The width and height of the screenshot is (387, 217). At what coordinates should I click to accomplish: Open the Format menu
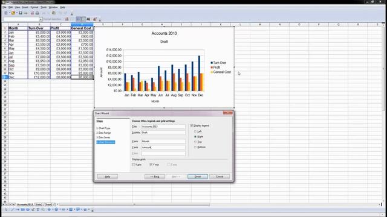pyautogui.click(x=34, y=7)
